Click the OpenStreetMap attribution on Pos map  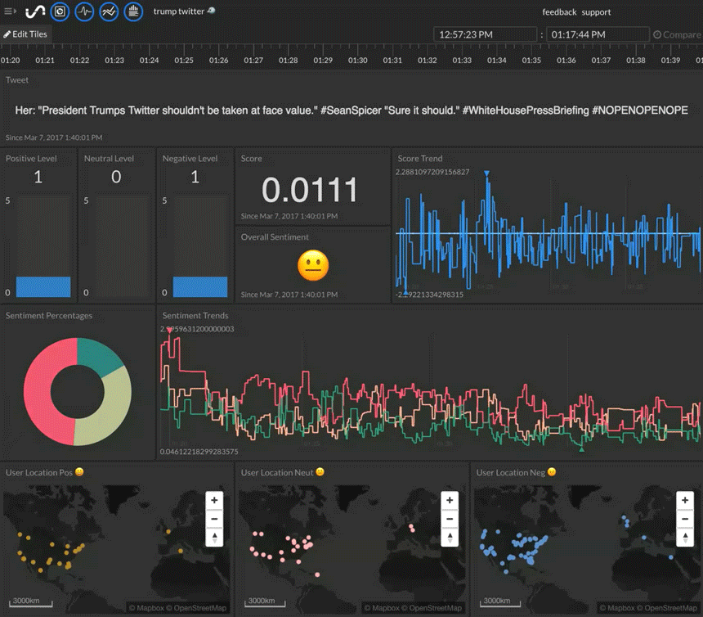pos(200,608)
